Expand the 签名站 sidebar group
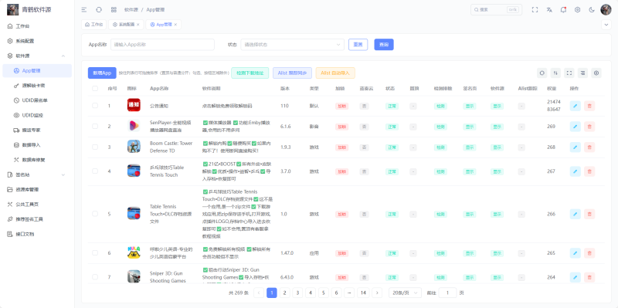The height and width of the screenshot is (308, 618). [x=37, y=174]
